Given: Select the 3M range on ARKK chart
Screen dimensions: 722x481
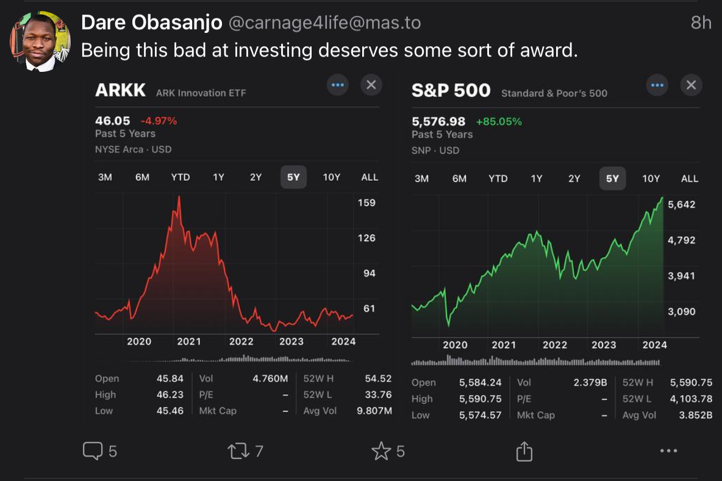Looking at the screenshot, I should 105,177.
